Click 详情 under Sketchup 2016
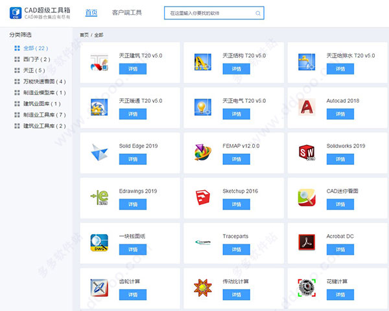The height and width of the screenshot is (311, 389). [x=236, y=204]
